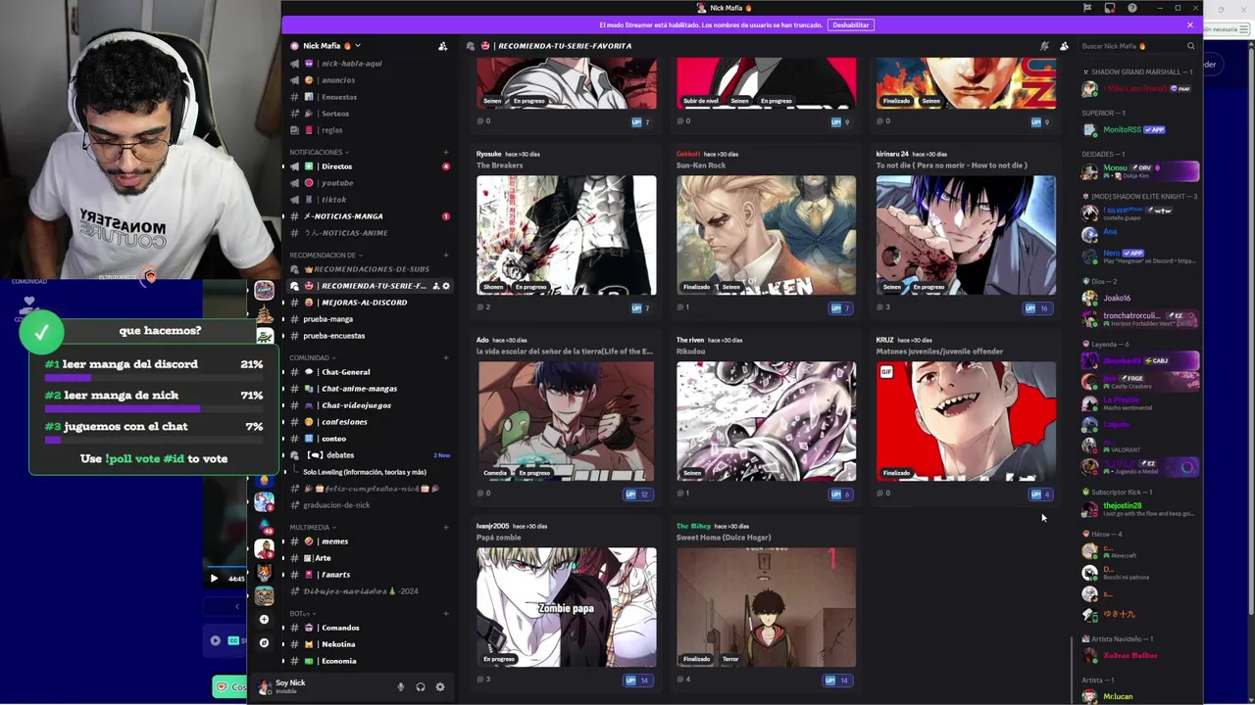Upvote the Sweet Home post
Viewport: 1255px width, 705px height.
(837, 680)
